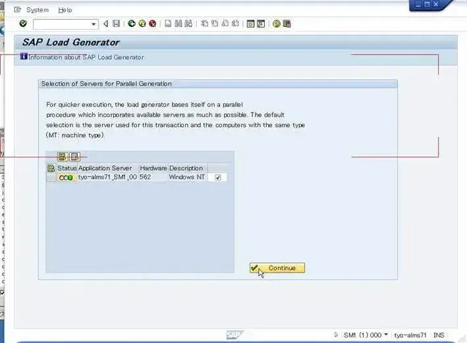This screenshot has height=343, width=467.
Task: Click the yellow Help question mark icon
Action: pyautogui.click(x=277, y=24)
